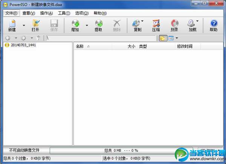Click the list view mode icon
226x164 pixels.
[x=171, y=38]
